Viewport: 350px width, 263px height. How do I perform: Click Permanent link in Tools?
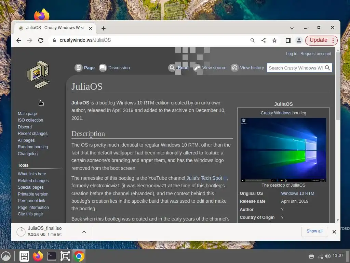pyautogui.click(x=31, y=201)
